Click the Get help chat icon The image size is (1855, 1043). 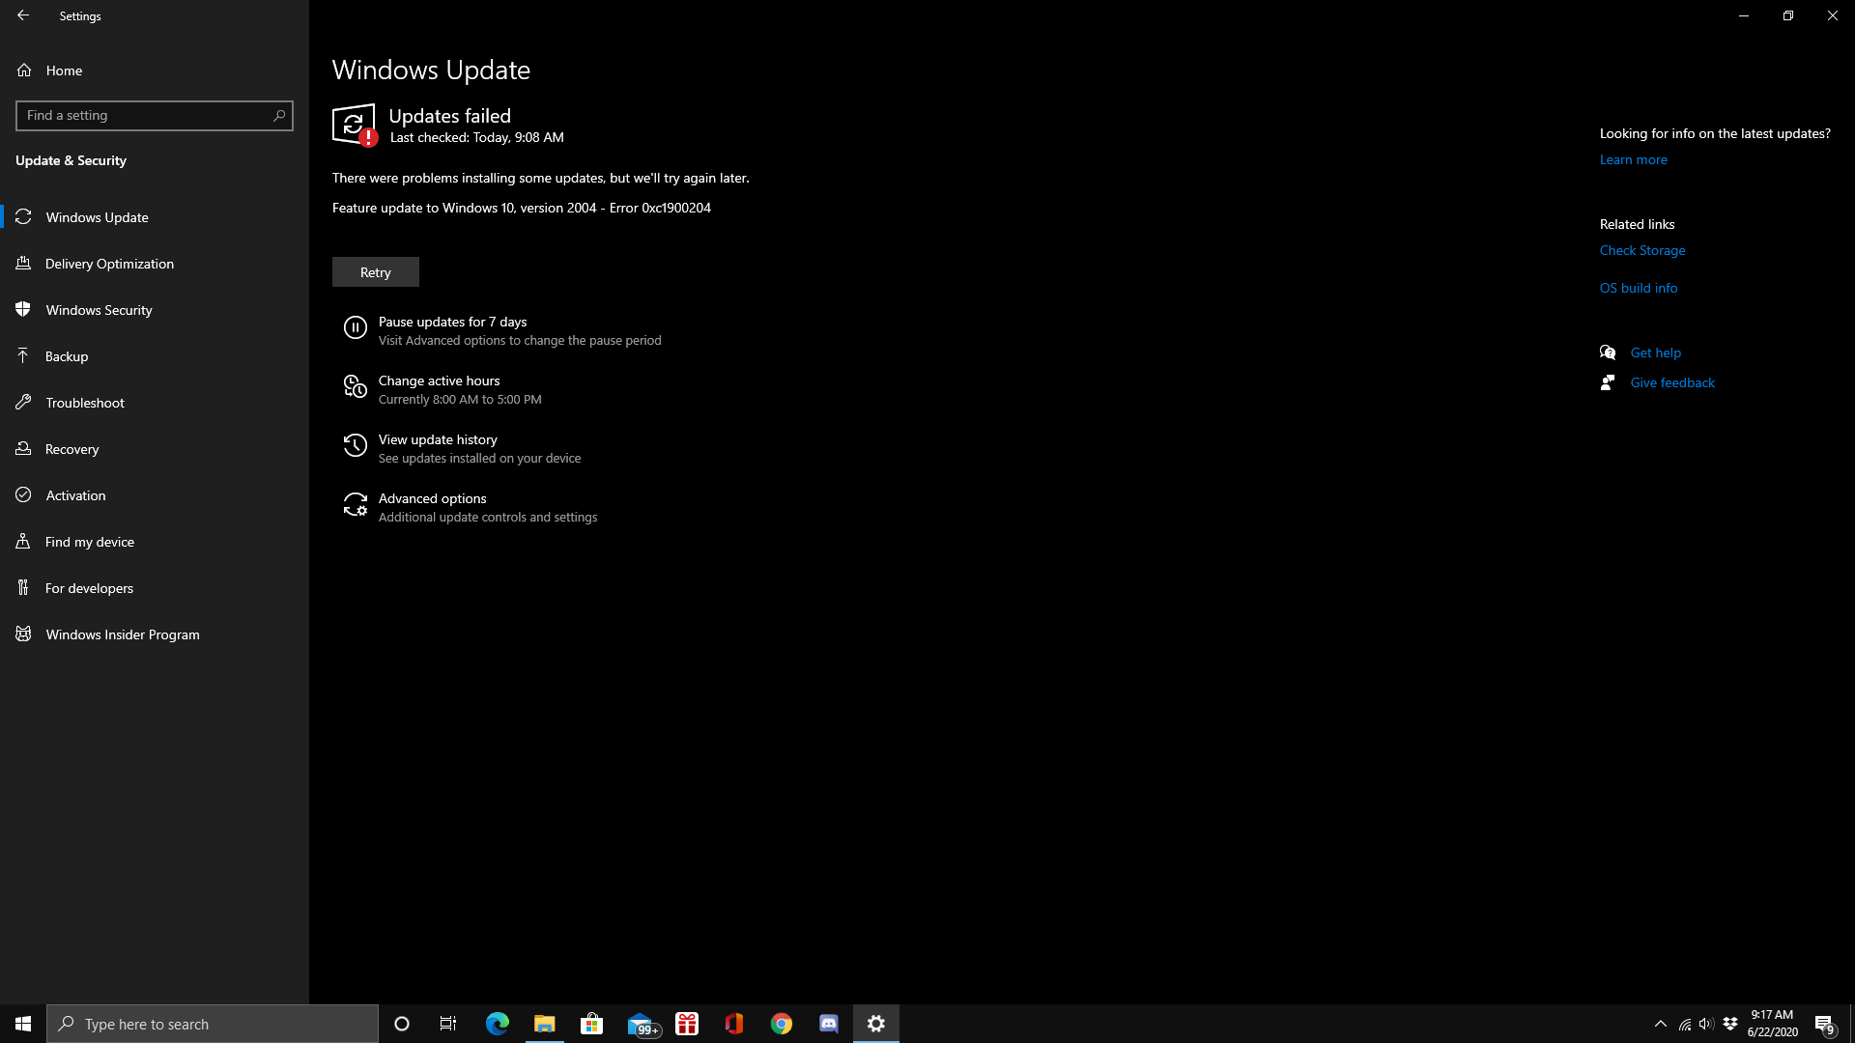(1608, 352)
